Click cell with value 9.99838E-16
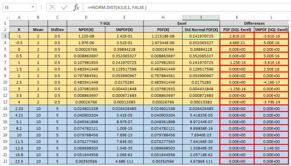Screen dimensions: 291x166 point(201,128)
